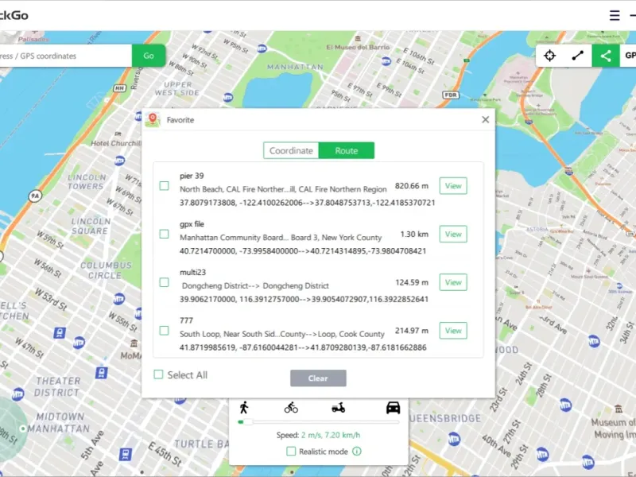Click the 214.97 m distance value

(x=412, y=331)
